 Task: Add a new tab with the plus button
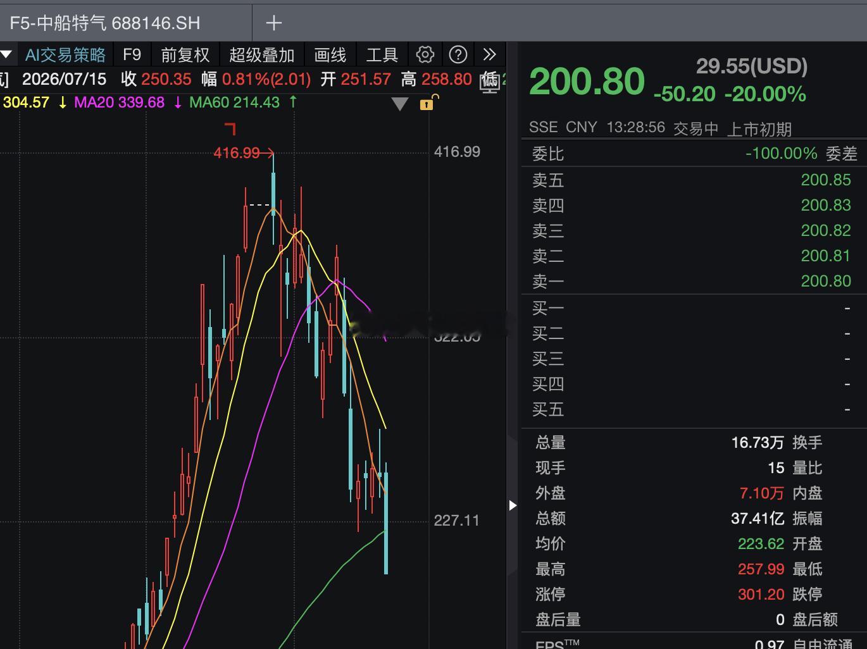pyautogui.click(x=273, y=23)
